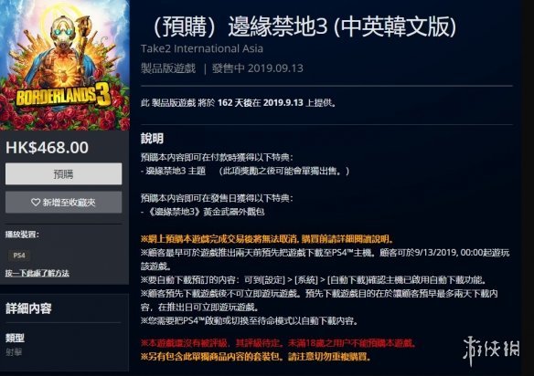This screenshot has width=534, height=376.
Task: Click the release date 2019.09.13 text
Action: 275,68
